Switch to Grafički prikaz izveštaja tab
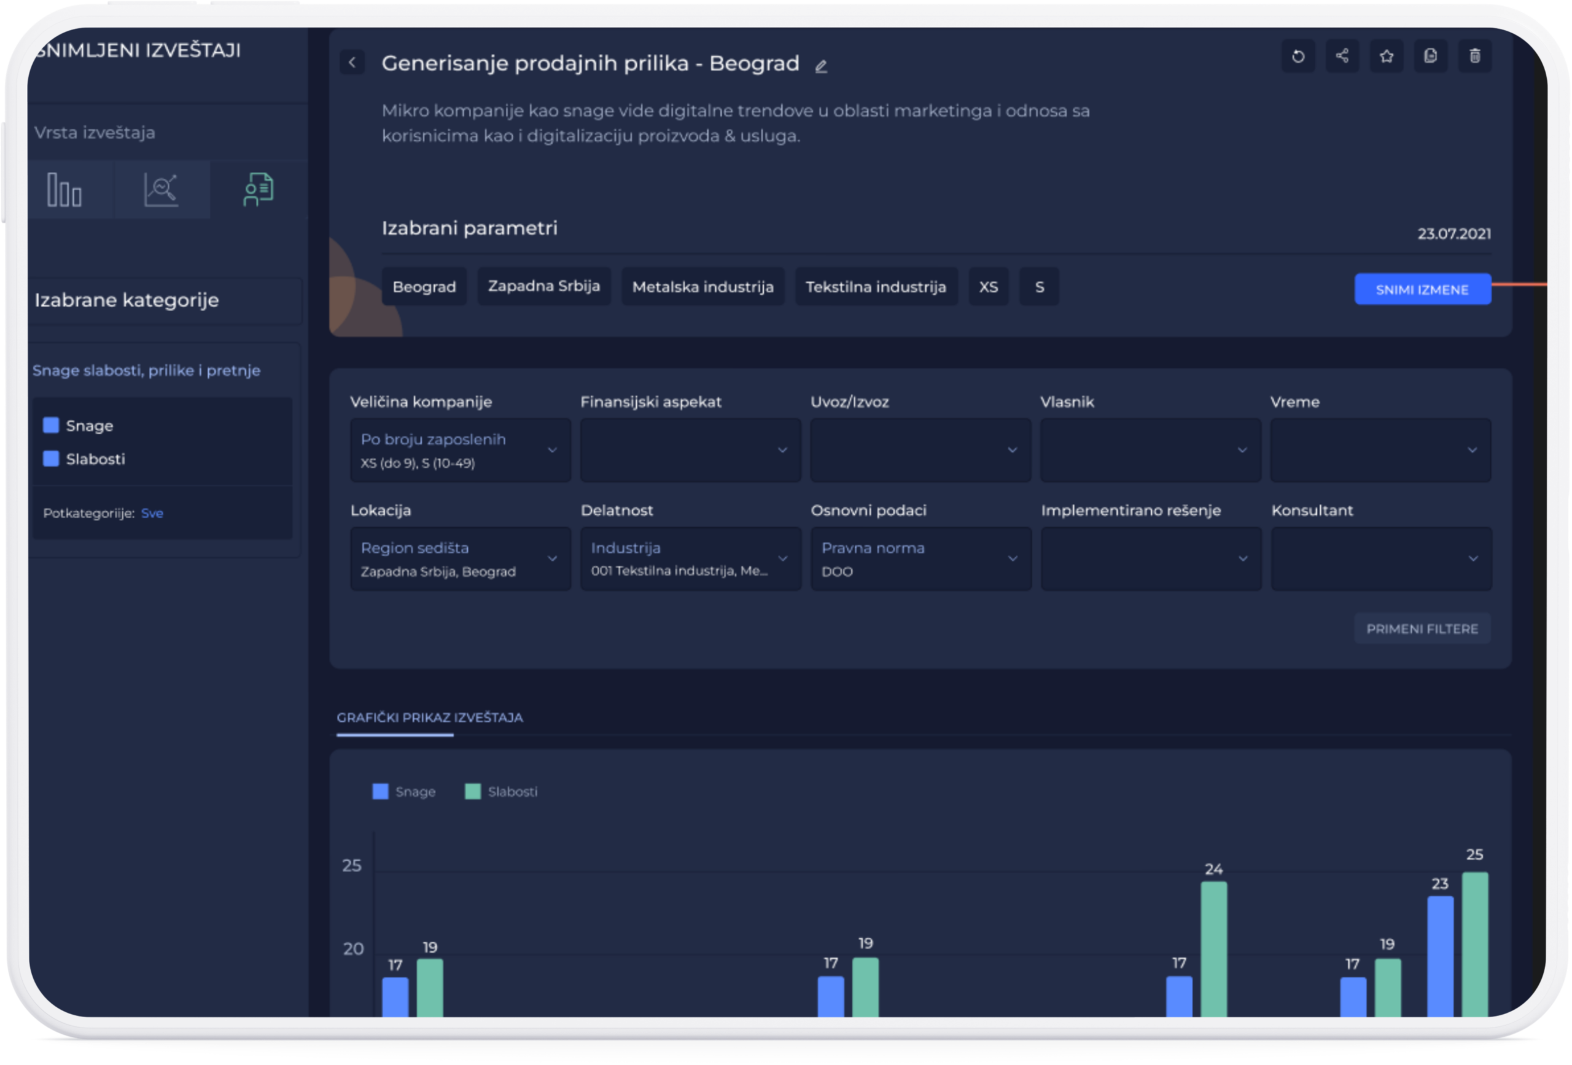Viewport: 1572px width, 1065px height. point(429,718)
